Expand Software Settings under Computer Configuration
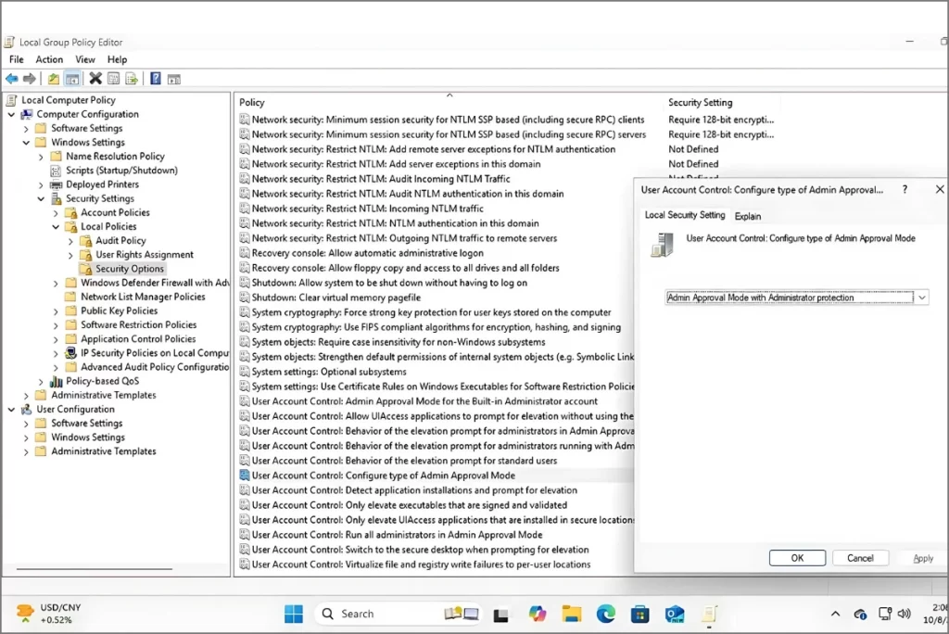The image size is (949, 634). tap(26, 128)
